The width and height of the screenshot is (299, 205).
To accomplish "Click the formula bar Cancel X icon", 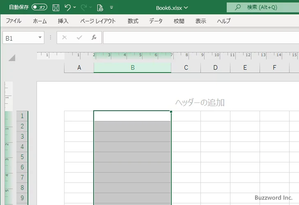I will [x=64, y=37].
